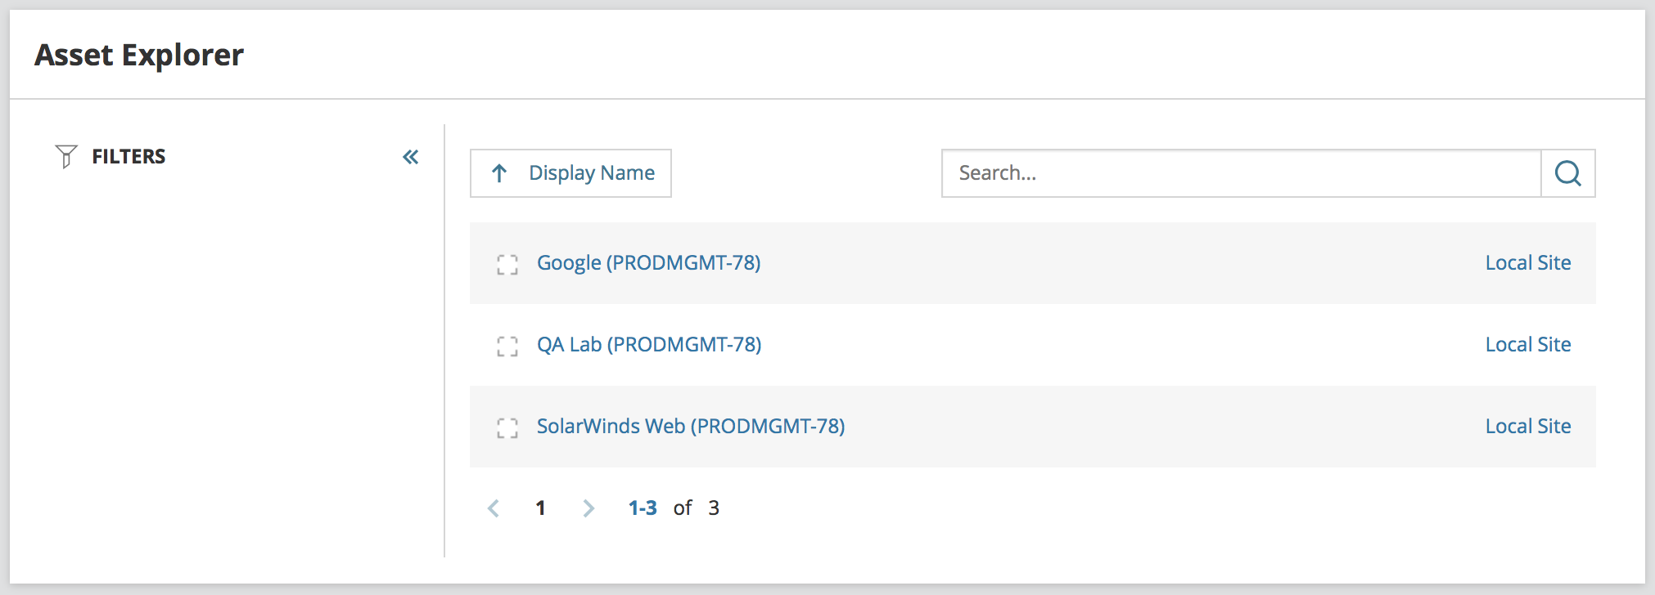Click Local Site in the Google row
This screenshot has width=1655, height=595.
tap(1527, 263)
